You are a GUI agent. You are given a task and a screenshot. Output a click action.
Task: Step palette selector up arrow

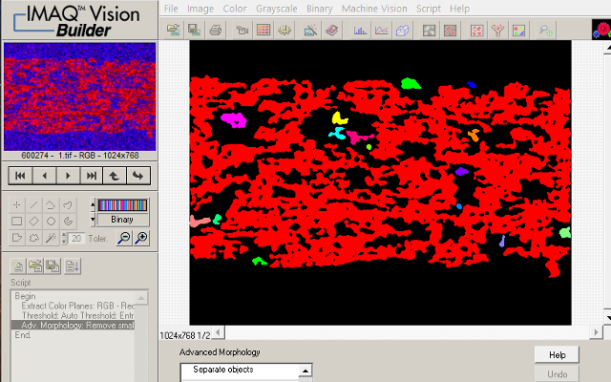[93, 203]
